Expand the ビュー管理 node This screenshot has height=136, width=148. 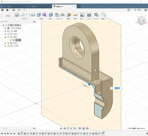tap(5, 31)
